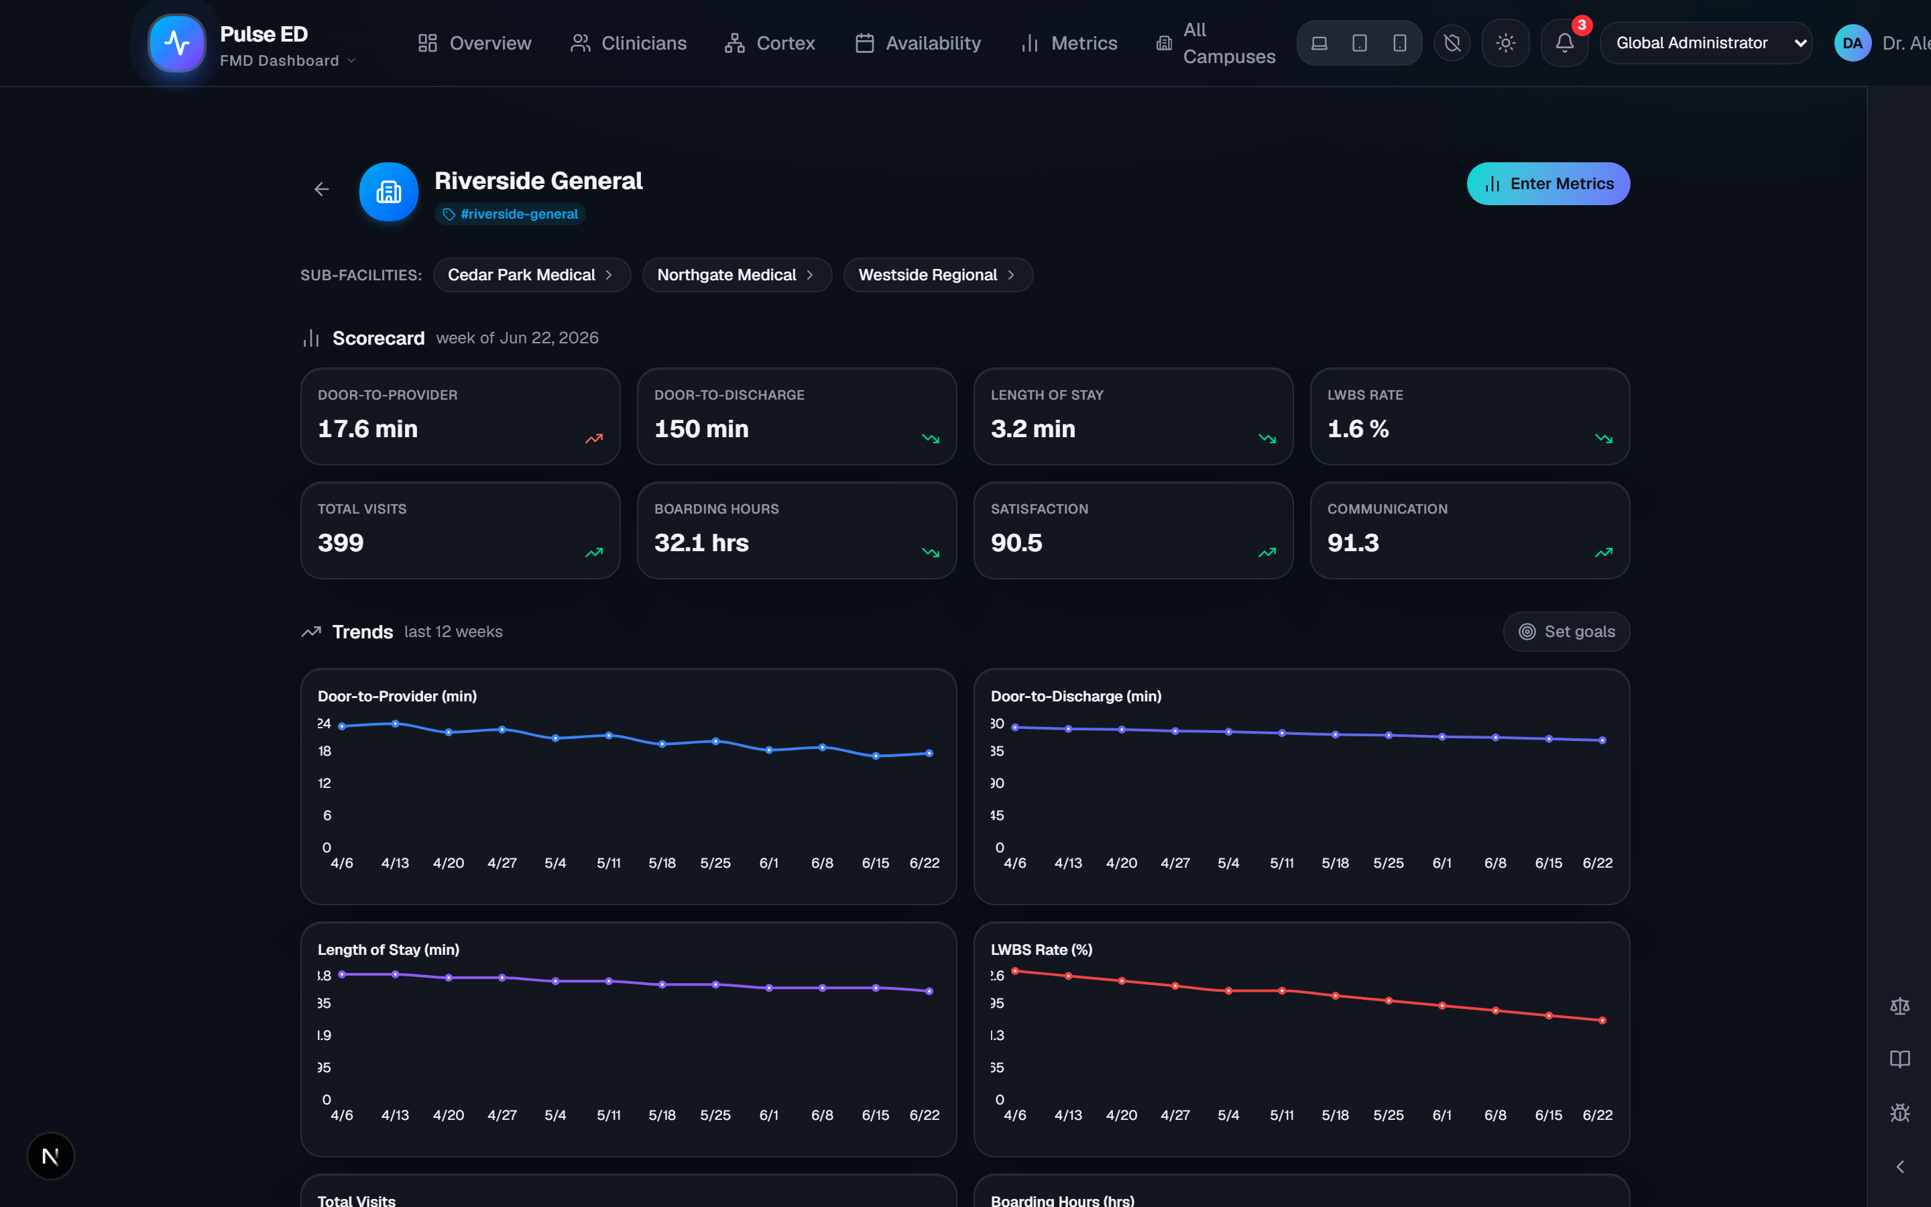Image resolution: width=1931 pixels, height=1207 pixels.
Task: Click the "1.6 %" LWBS Rate value
Action: [x=1358, y=428]
